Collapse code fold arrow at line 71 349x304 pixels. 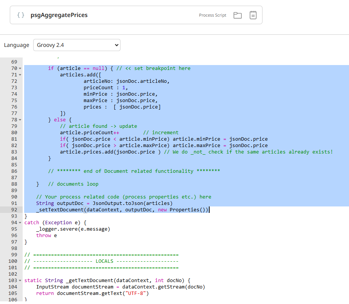coord(20,75)
